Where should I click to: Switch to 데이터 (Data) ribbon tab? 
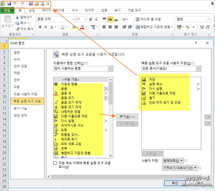(x=90, y=10)
